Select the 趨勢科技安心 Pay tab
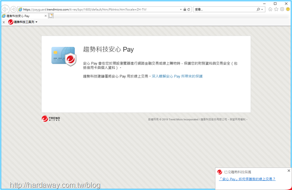 click(x=24, y=16)
